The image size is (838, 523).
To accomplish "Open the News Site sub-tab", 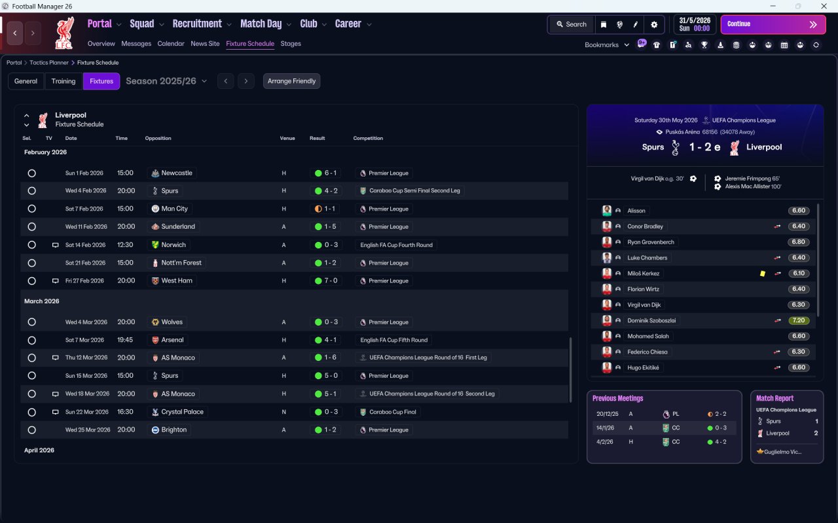I will [x=205, y=44].
